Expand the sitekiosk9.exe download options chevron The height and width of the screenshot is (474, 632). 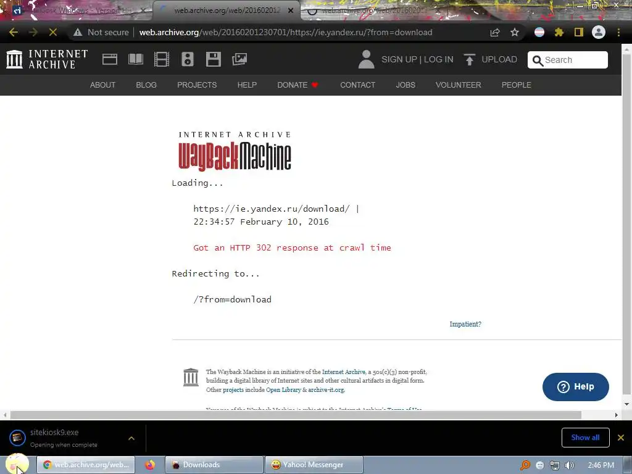coord(131,438)
